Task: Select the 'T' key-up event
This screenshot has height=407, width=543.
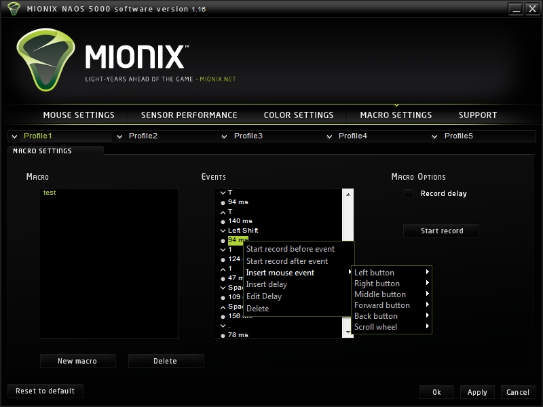Action: 230,211
